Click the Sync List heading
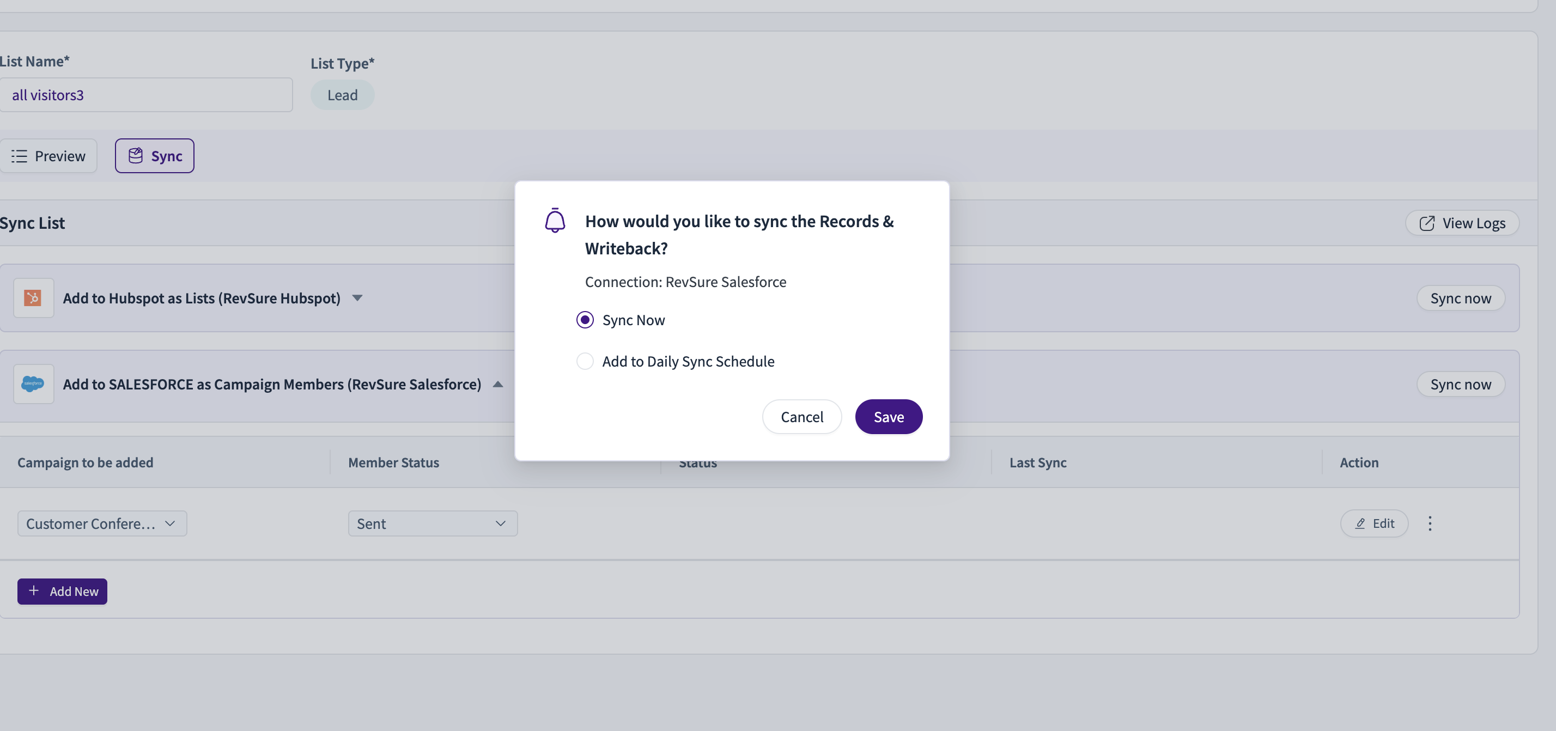Image resolution: width=1556 pixels, height=731 pixels. tap(33, 223)
